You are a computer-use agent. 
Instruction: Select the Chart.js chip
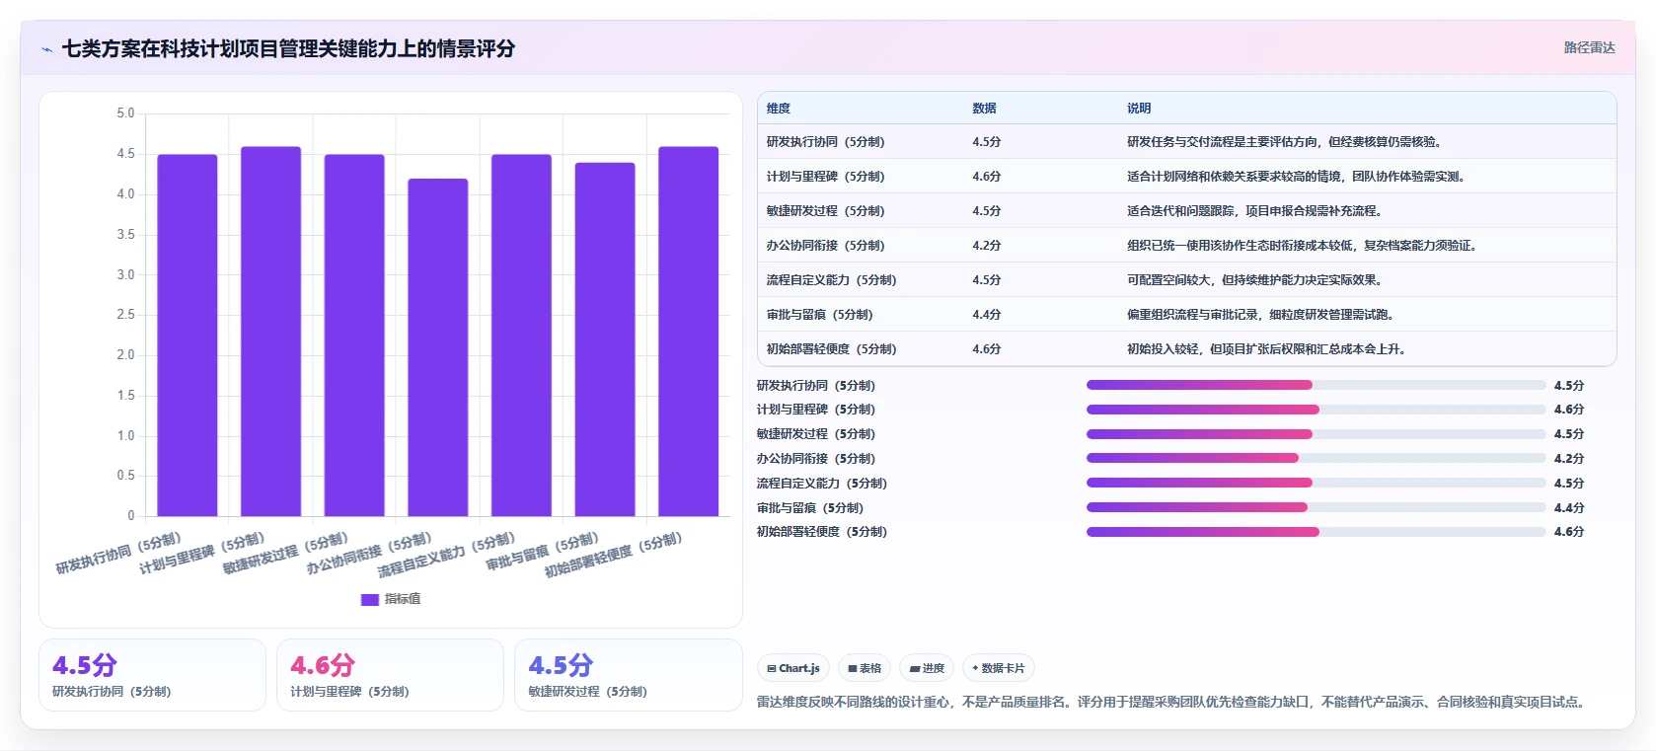pyautogui.click(x=793, y=668)
